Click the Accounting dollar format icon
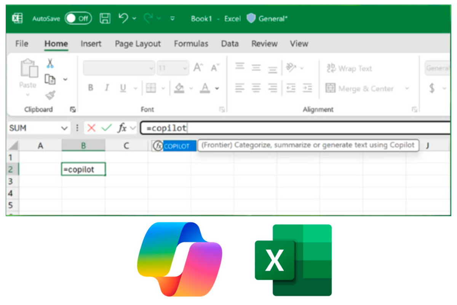Viewport: 457px width, 305px height. tap(432, 88)
